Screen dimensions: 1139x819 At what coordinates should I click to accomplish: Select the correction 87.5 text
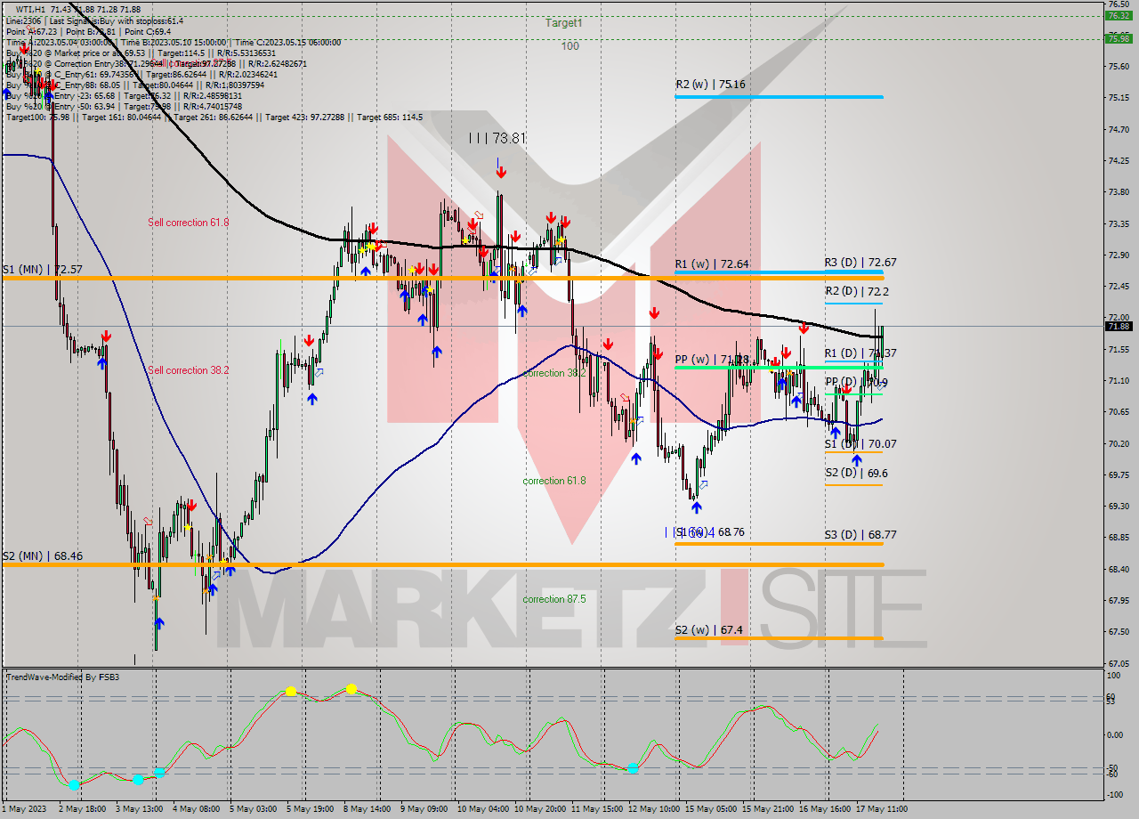pos(554,599)
